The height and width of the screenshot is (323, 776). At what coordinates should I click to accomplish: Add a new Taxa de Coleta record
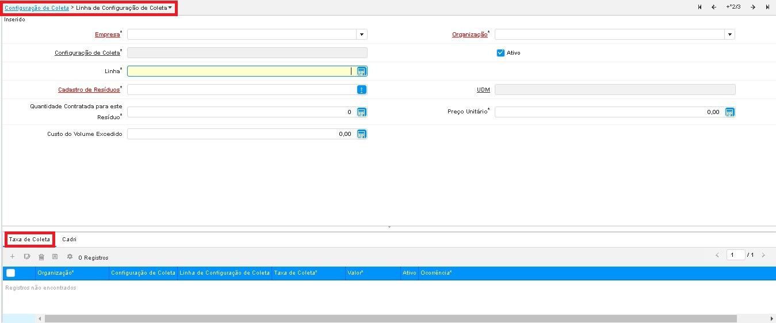(x=13, y=257)
